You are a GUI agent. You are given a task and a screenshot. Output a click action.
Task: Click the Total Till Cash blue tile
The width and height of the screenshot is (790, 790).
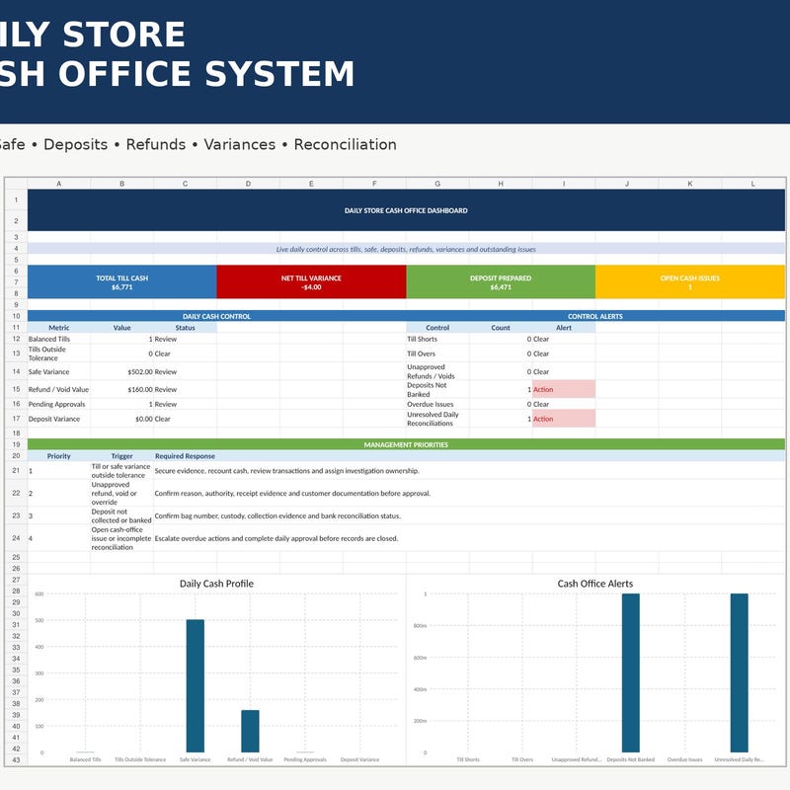click(x=121, y=282)
